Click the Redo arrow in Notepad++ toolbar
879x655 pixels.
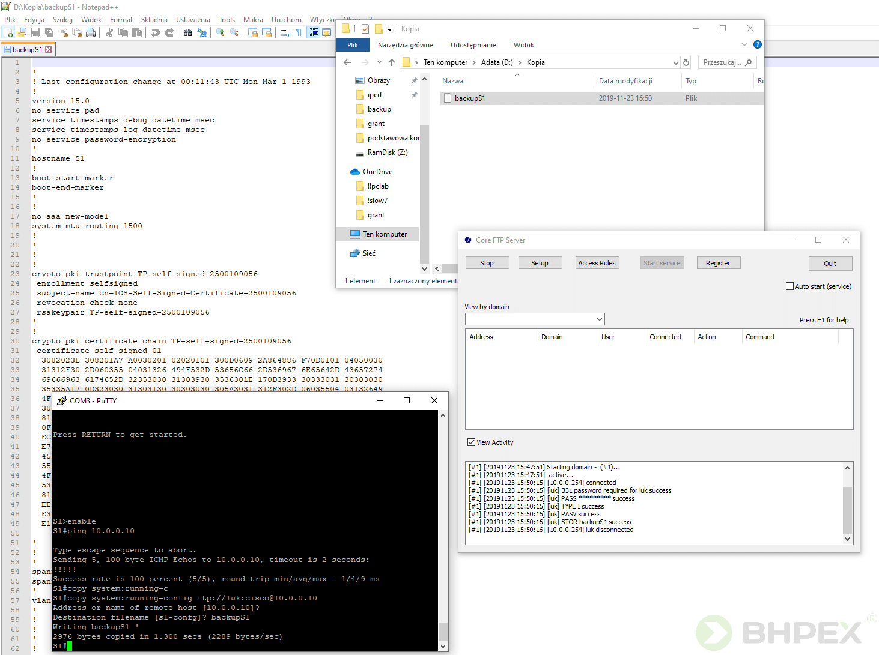169,32
